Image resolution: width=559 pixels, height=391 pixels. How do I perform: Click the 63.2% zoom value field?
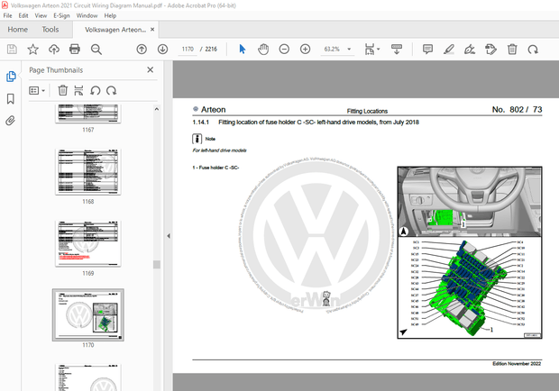click(x=332, y=50)
